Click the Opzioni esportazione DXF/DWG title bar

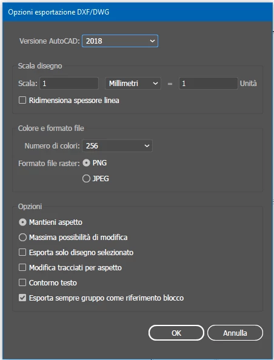click(138, 12)
